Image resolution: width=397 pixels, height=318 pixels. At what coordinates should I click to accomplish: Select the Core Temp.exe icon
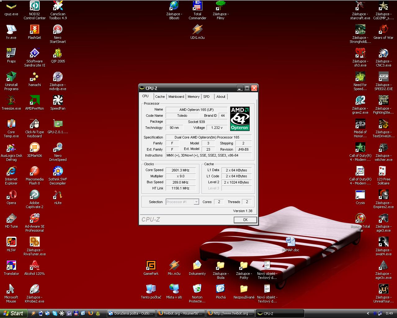[11, 128]
